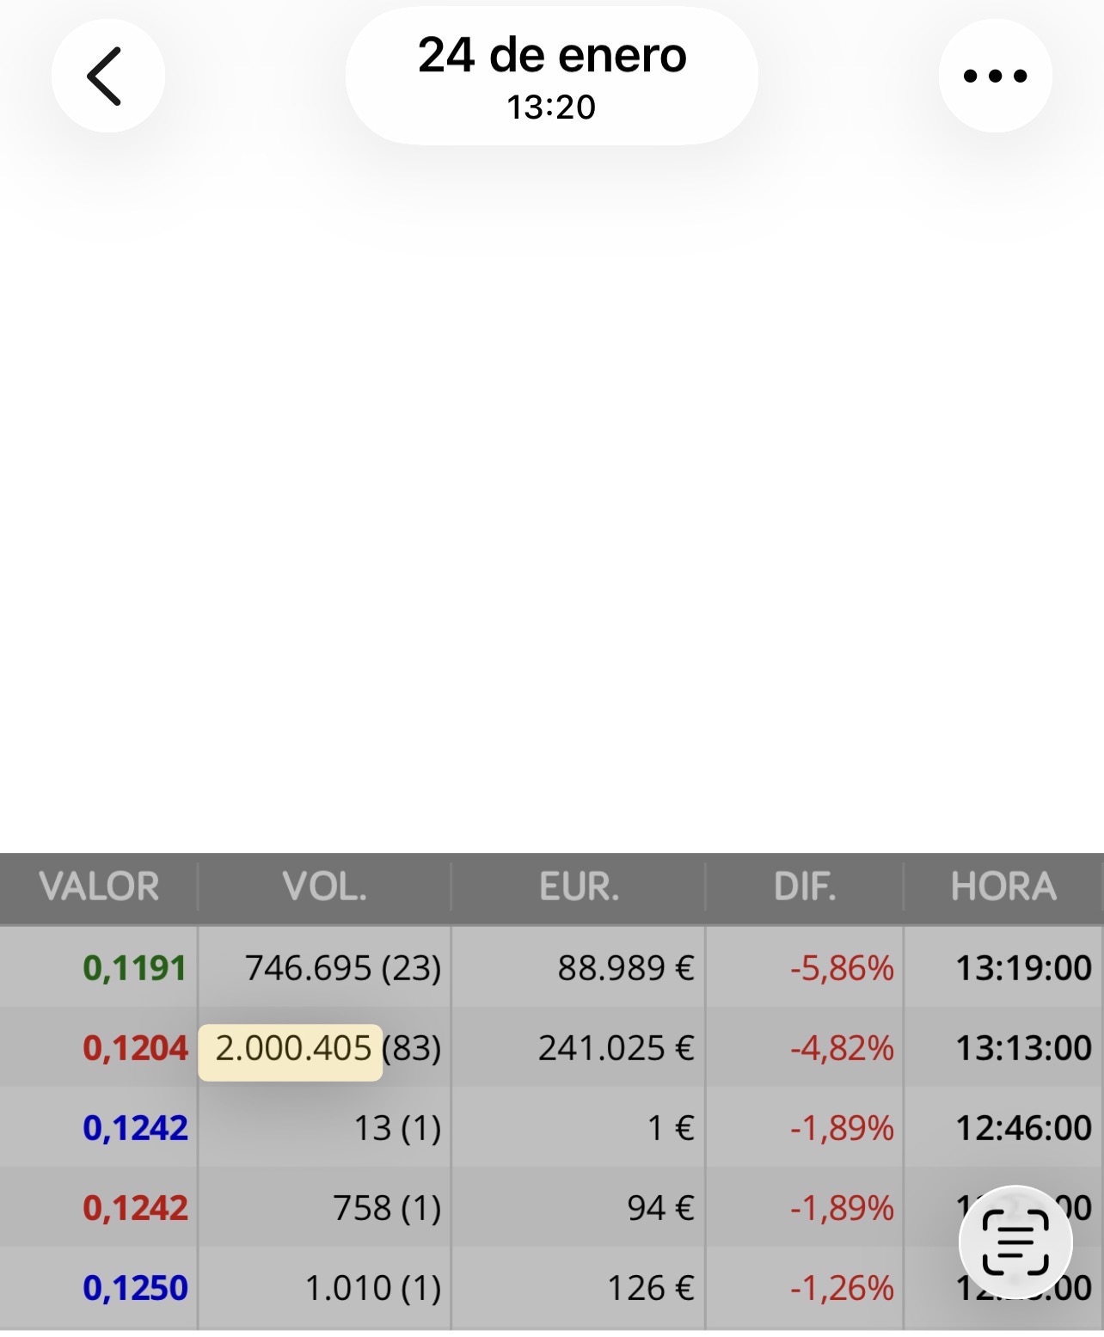The height and width of the screenshot is (1337, 1104).
Task: Select the green 0,1191 price value
Action: point(135,968)
